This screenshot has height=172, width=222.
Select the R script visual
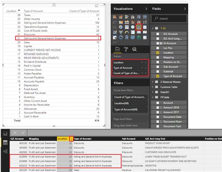[x=127, y=37]
